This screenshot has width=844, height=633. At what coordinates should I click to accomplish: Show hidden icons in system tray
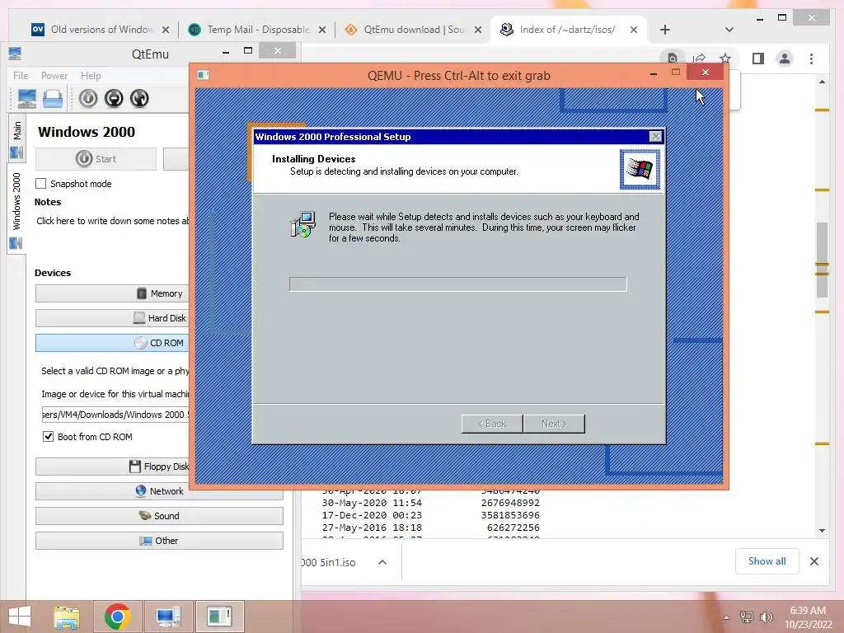[x=727, y=617]
